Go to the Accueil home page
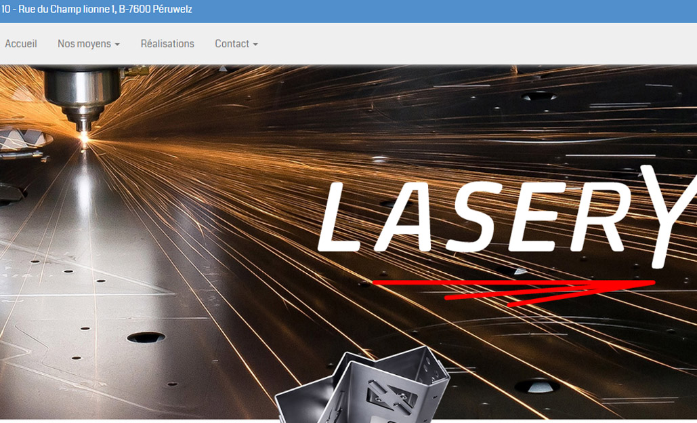This screenshot has height=423, width=697. tap(21, 44)
